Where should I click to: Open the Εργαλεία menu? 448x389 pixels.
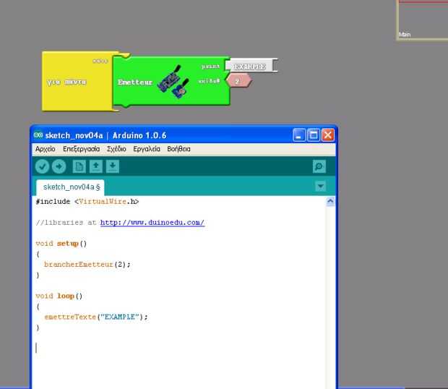tap(147, 149)
